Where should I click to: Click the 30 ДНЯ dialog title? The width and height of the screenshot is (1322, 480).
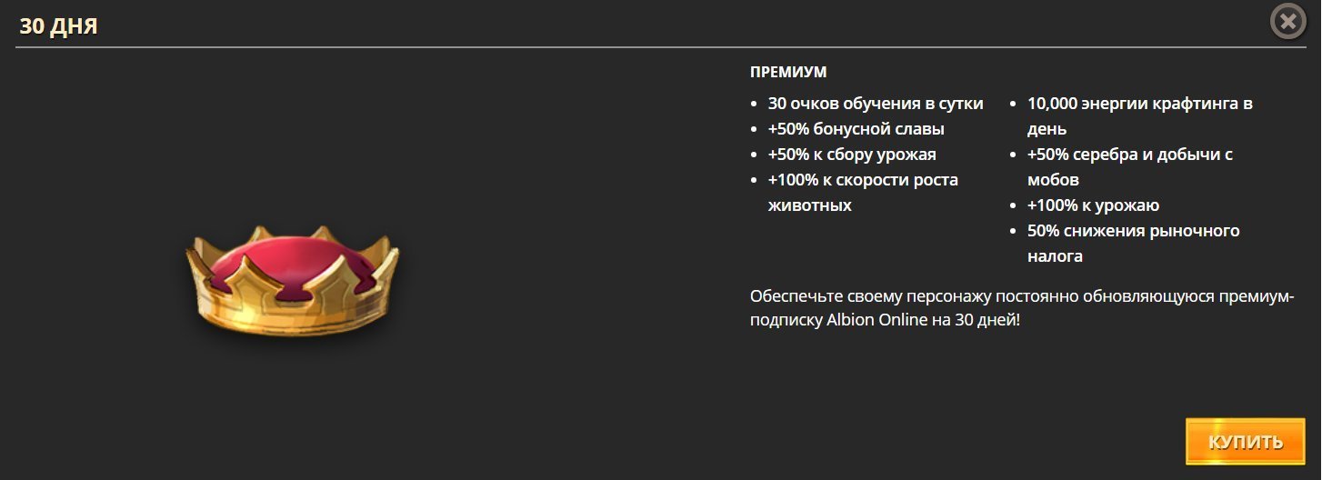coord(58,26)
